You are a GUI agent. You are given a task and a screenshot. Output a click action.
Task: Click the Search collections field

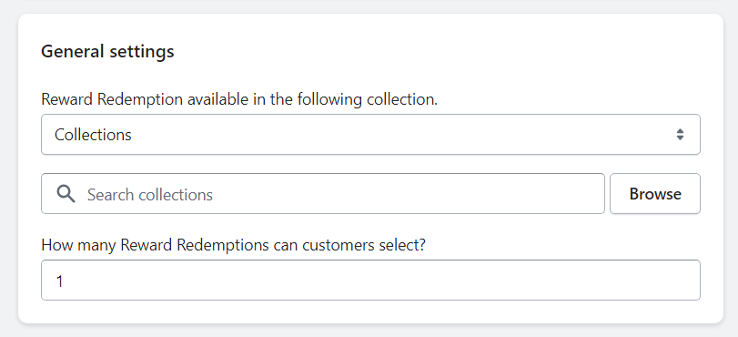coord(323,194)
